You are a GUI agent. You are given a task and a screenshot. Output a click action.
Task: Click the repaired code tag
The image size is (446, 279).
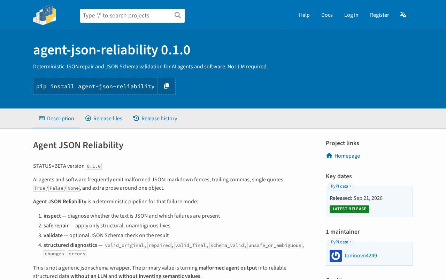tap(160, 246)
